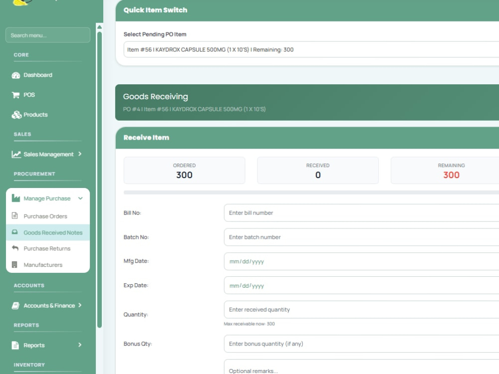Click the Purchase Orders document icon
Viewport: 499px width, 374px height.
[x=14, y=215]
